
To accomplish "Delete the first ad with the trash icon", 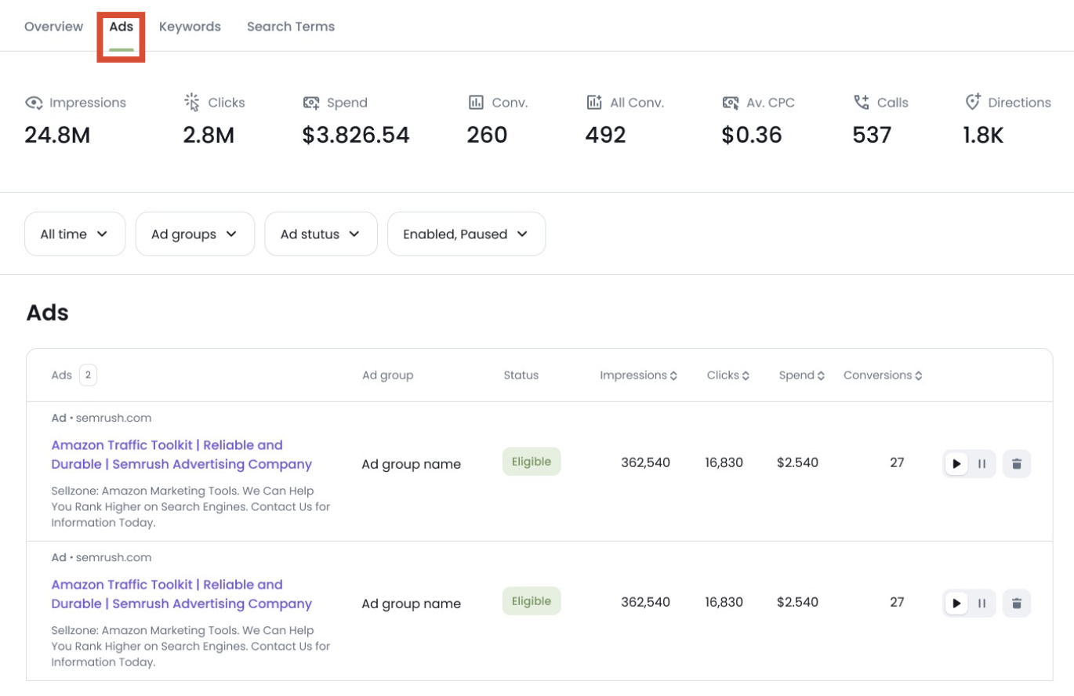I will (1017, 463).
